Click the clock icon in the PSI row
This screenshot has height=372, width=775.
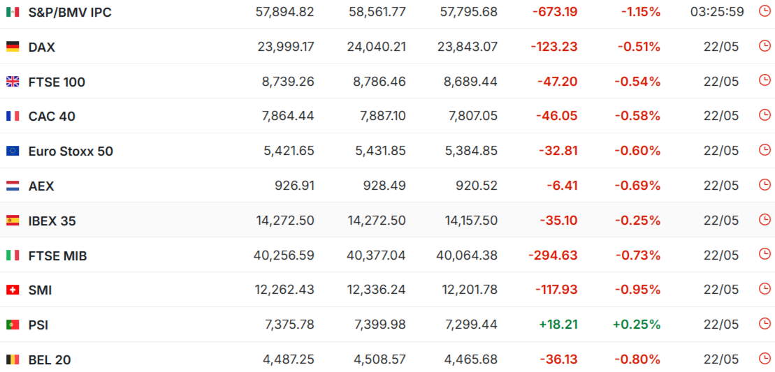pos(764,324)
